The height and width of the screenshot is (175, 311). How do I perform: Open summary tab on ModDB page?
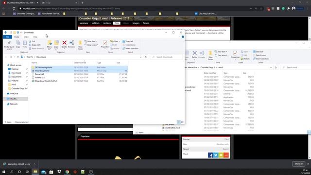click(84, 23)
